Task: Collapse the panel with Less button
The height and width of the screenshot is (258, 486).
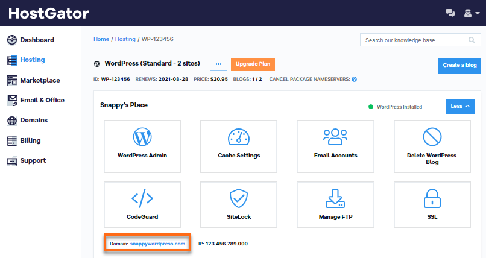Action: [460, 106]
